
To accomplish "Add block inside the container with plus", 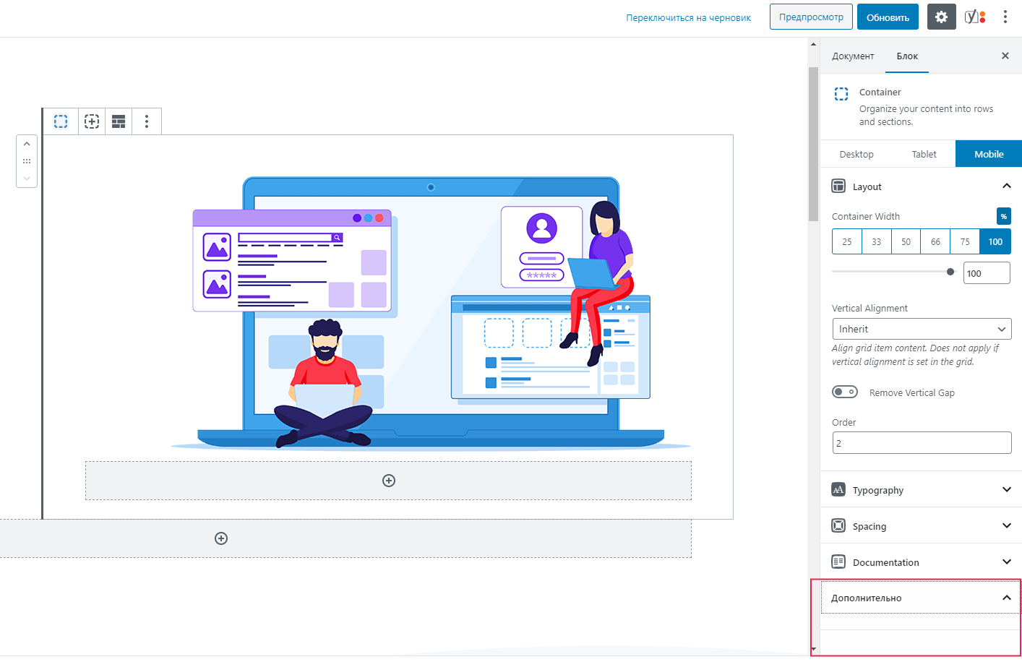I will click(x=389, y=481).
